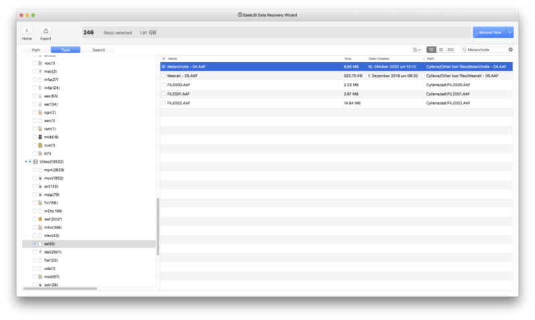Toggle the aaf(5) checkbox

point(35,244)
